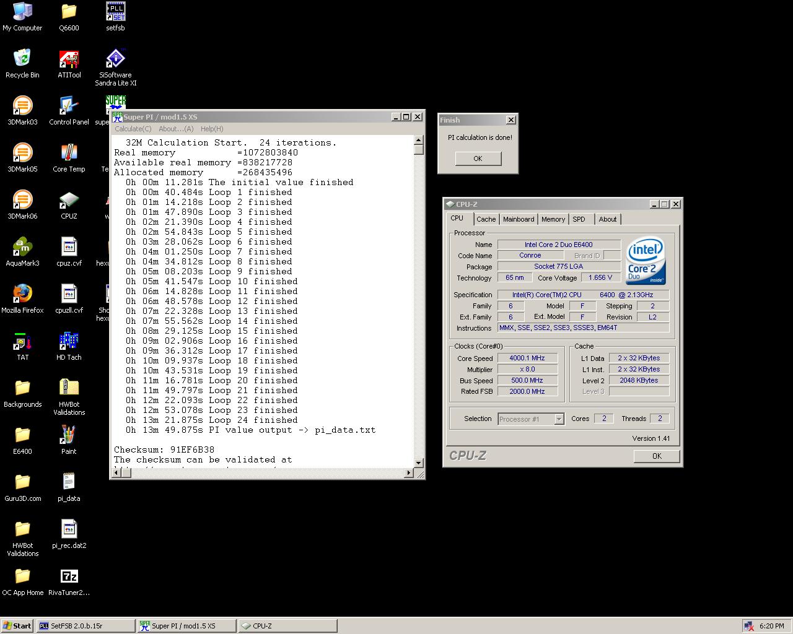Open Guru3D.com folder

point(22,487)
